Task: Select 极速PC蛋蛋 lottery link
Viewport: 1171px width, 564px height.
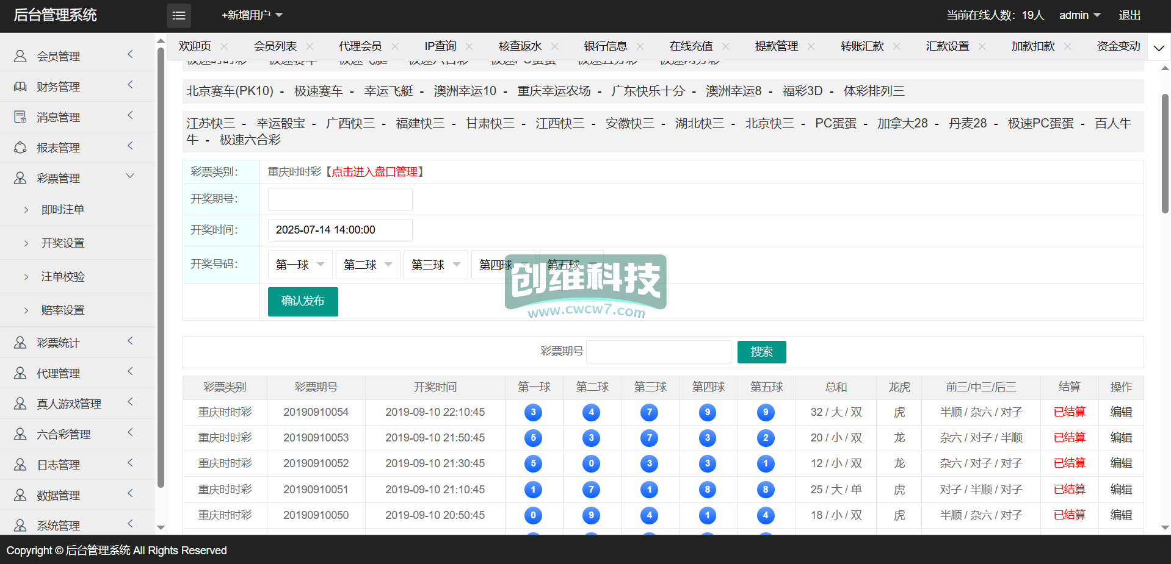Action: coord(1040,123)
